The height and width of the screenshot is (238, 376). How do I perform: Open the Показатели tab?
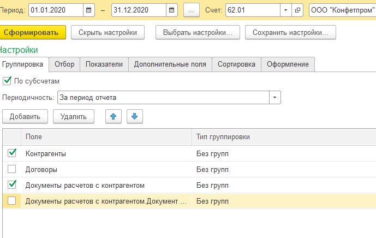click(104, 64)
